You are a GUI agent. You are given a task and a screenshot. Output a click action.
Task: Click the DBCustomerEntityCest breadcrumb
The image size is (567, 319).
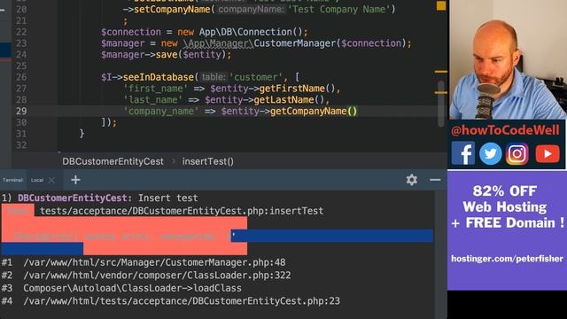(113, 161)
